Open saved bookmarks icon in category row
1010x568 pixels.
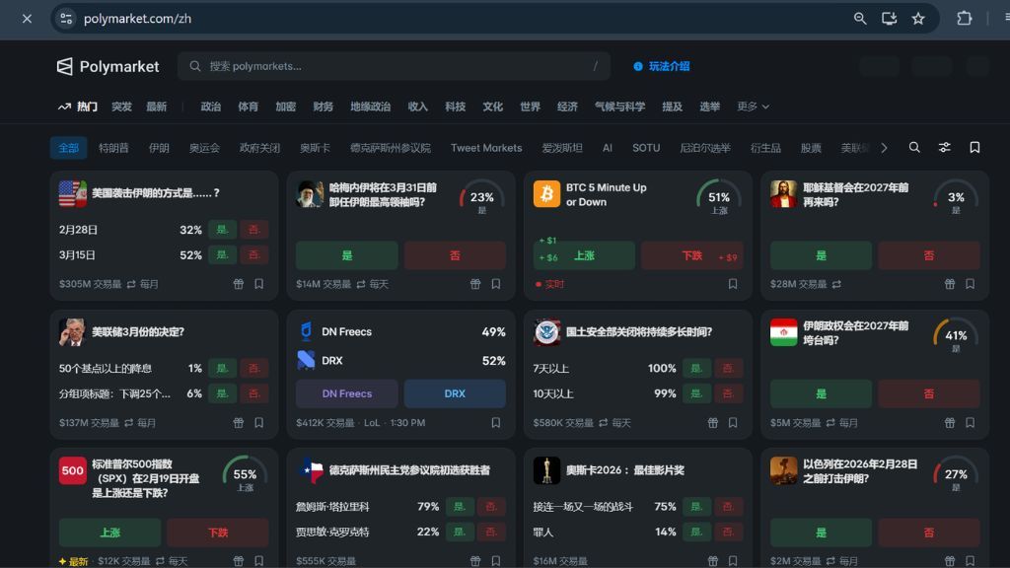pos(974,148)
